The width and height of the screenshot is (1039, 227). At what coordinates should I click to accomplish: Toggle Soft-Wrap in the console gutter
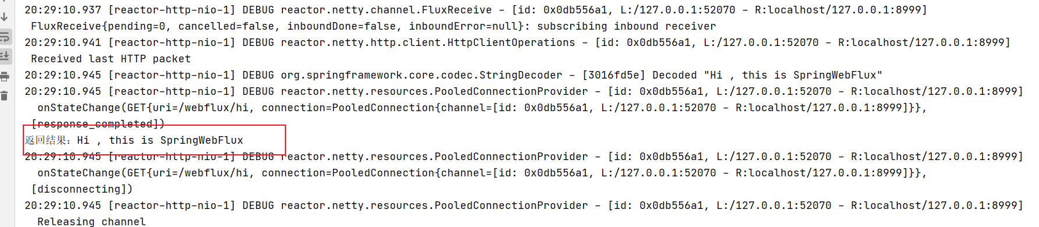[x=5, y=37]
